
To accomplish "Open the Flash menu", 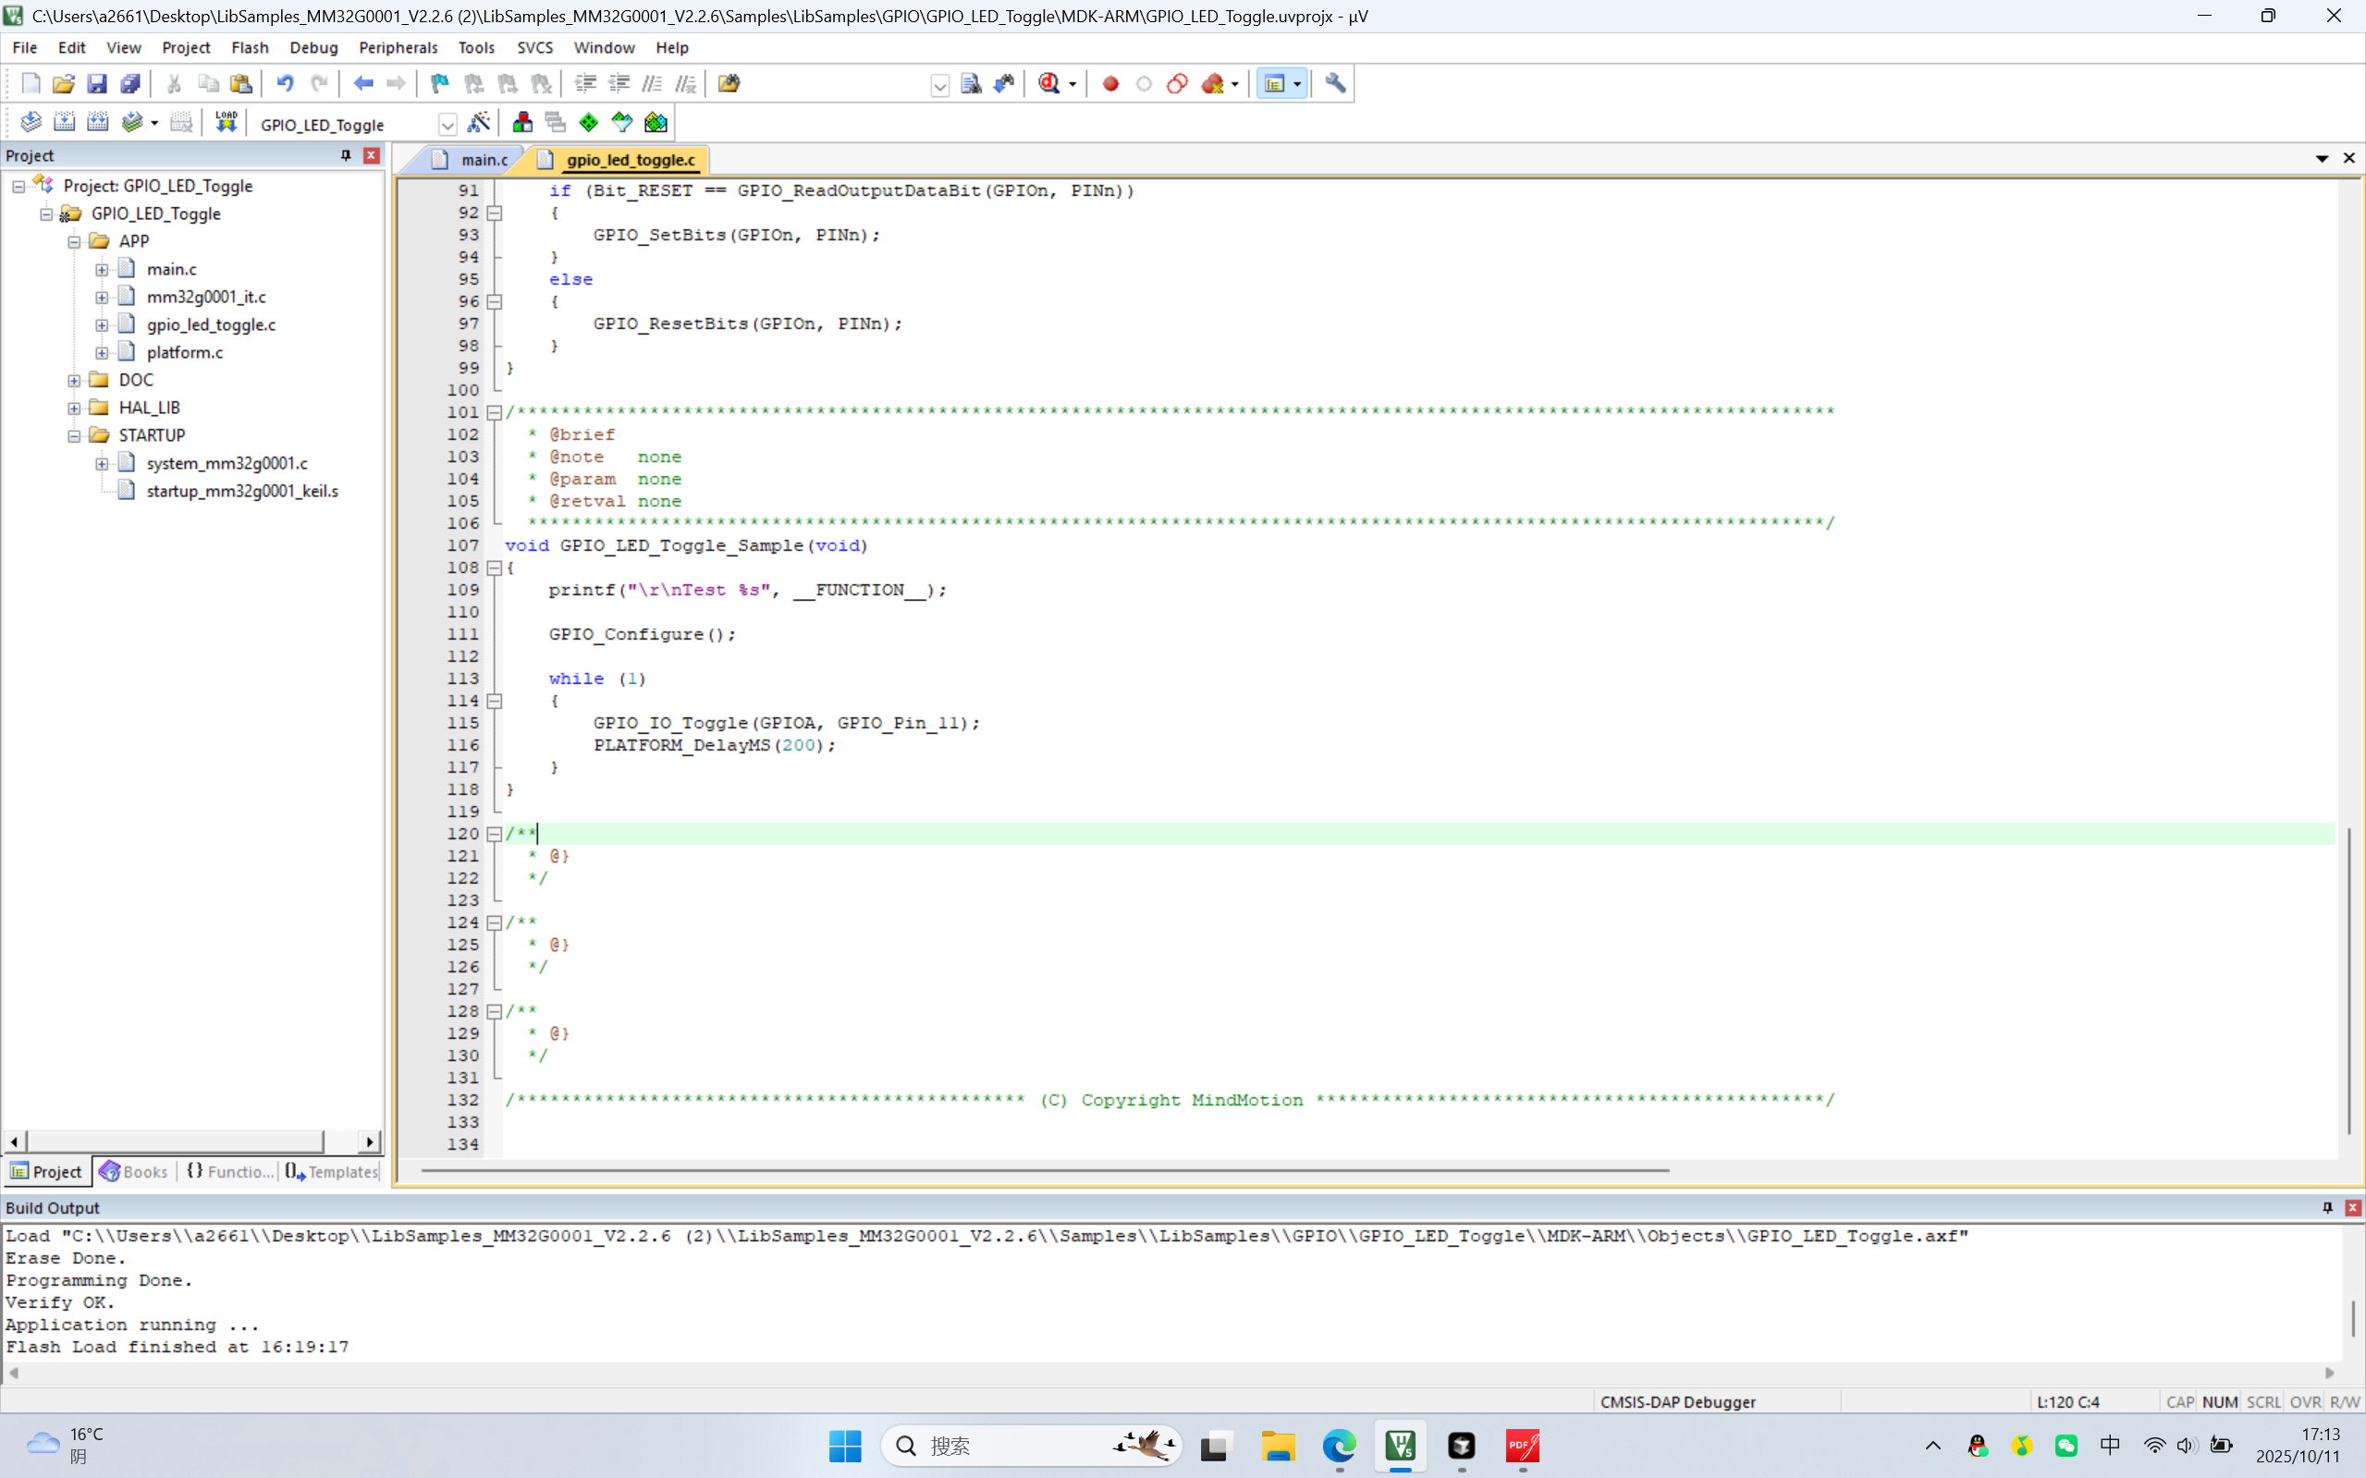I will (x=250, y=47).
